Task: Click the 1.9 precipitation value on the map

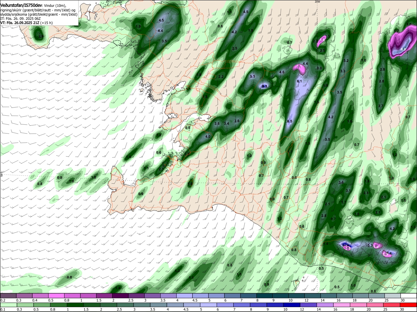Action: tap(138, 26)
